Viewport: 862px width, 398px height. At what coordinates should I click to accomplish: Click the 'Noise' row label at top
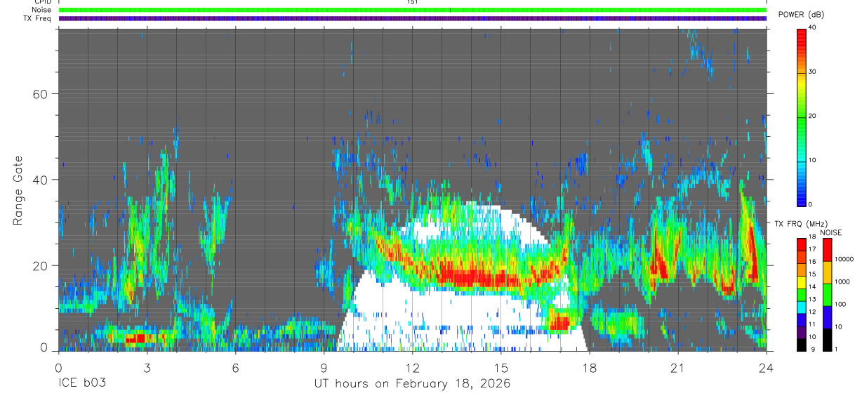click(x=42, y=10)
